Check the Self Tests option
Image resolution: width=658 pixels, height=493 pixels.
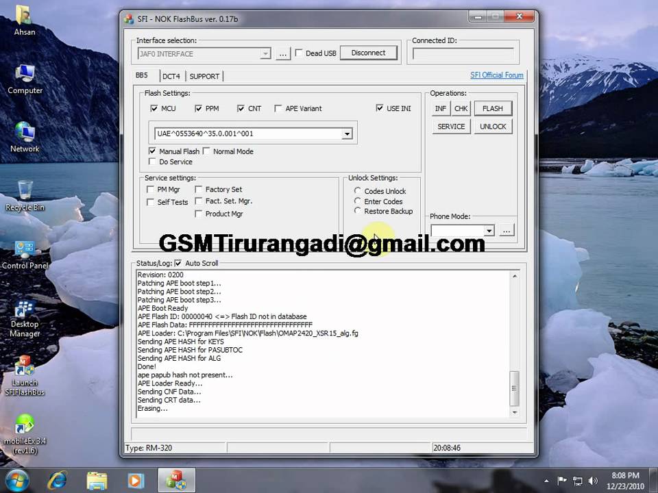point(150,202)
